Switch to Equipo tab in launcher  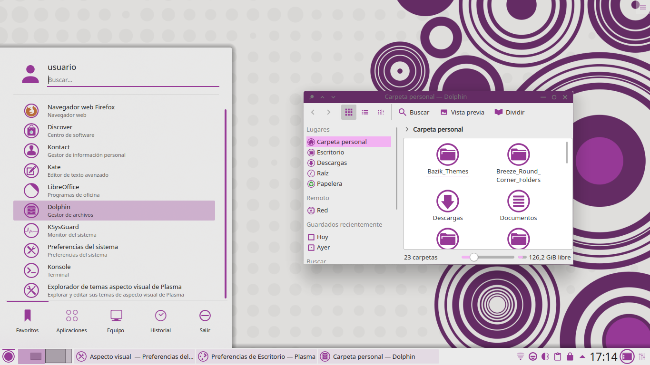point(116,321)
